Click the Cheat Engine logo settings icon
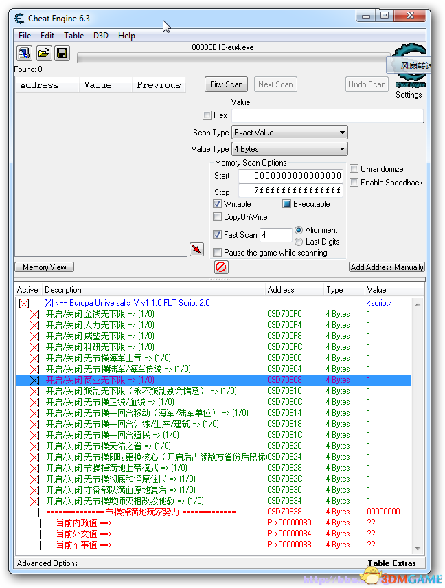 411,67
